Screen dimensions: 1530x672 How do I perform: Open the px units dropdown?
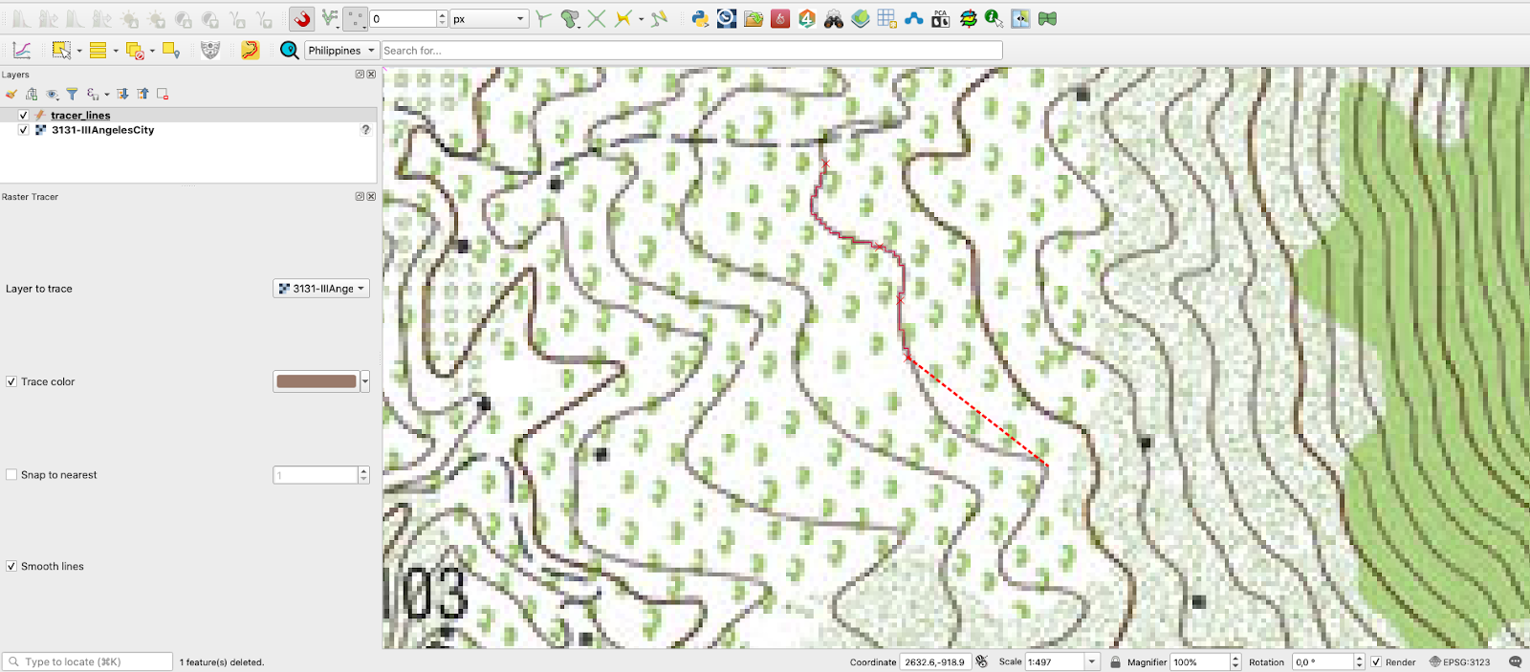489,19
